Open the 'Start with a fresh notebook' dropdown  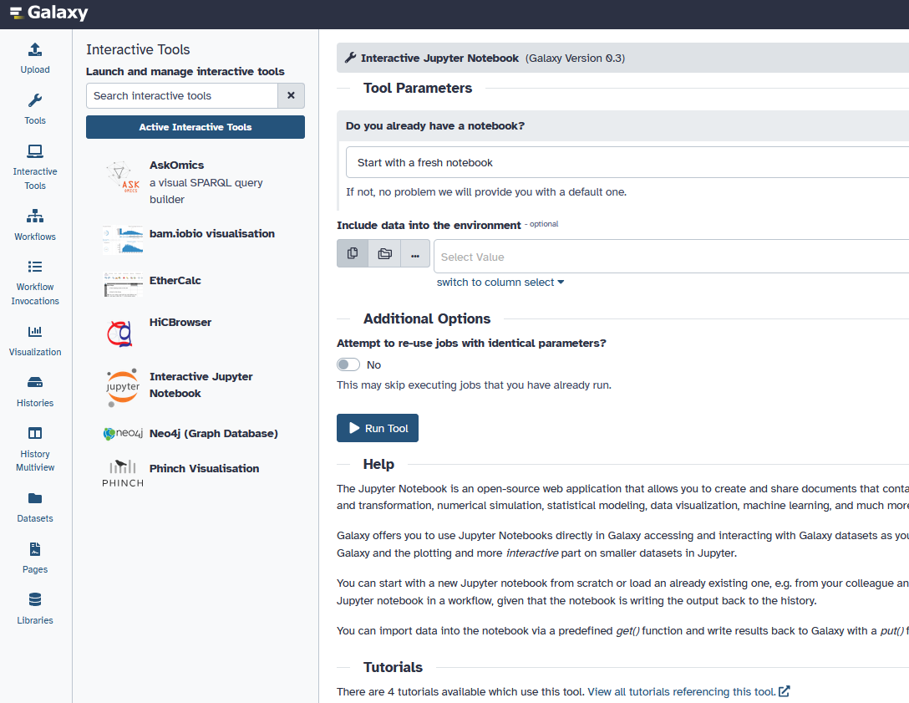tap(627, 163)
